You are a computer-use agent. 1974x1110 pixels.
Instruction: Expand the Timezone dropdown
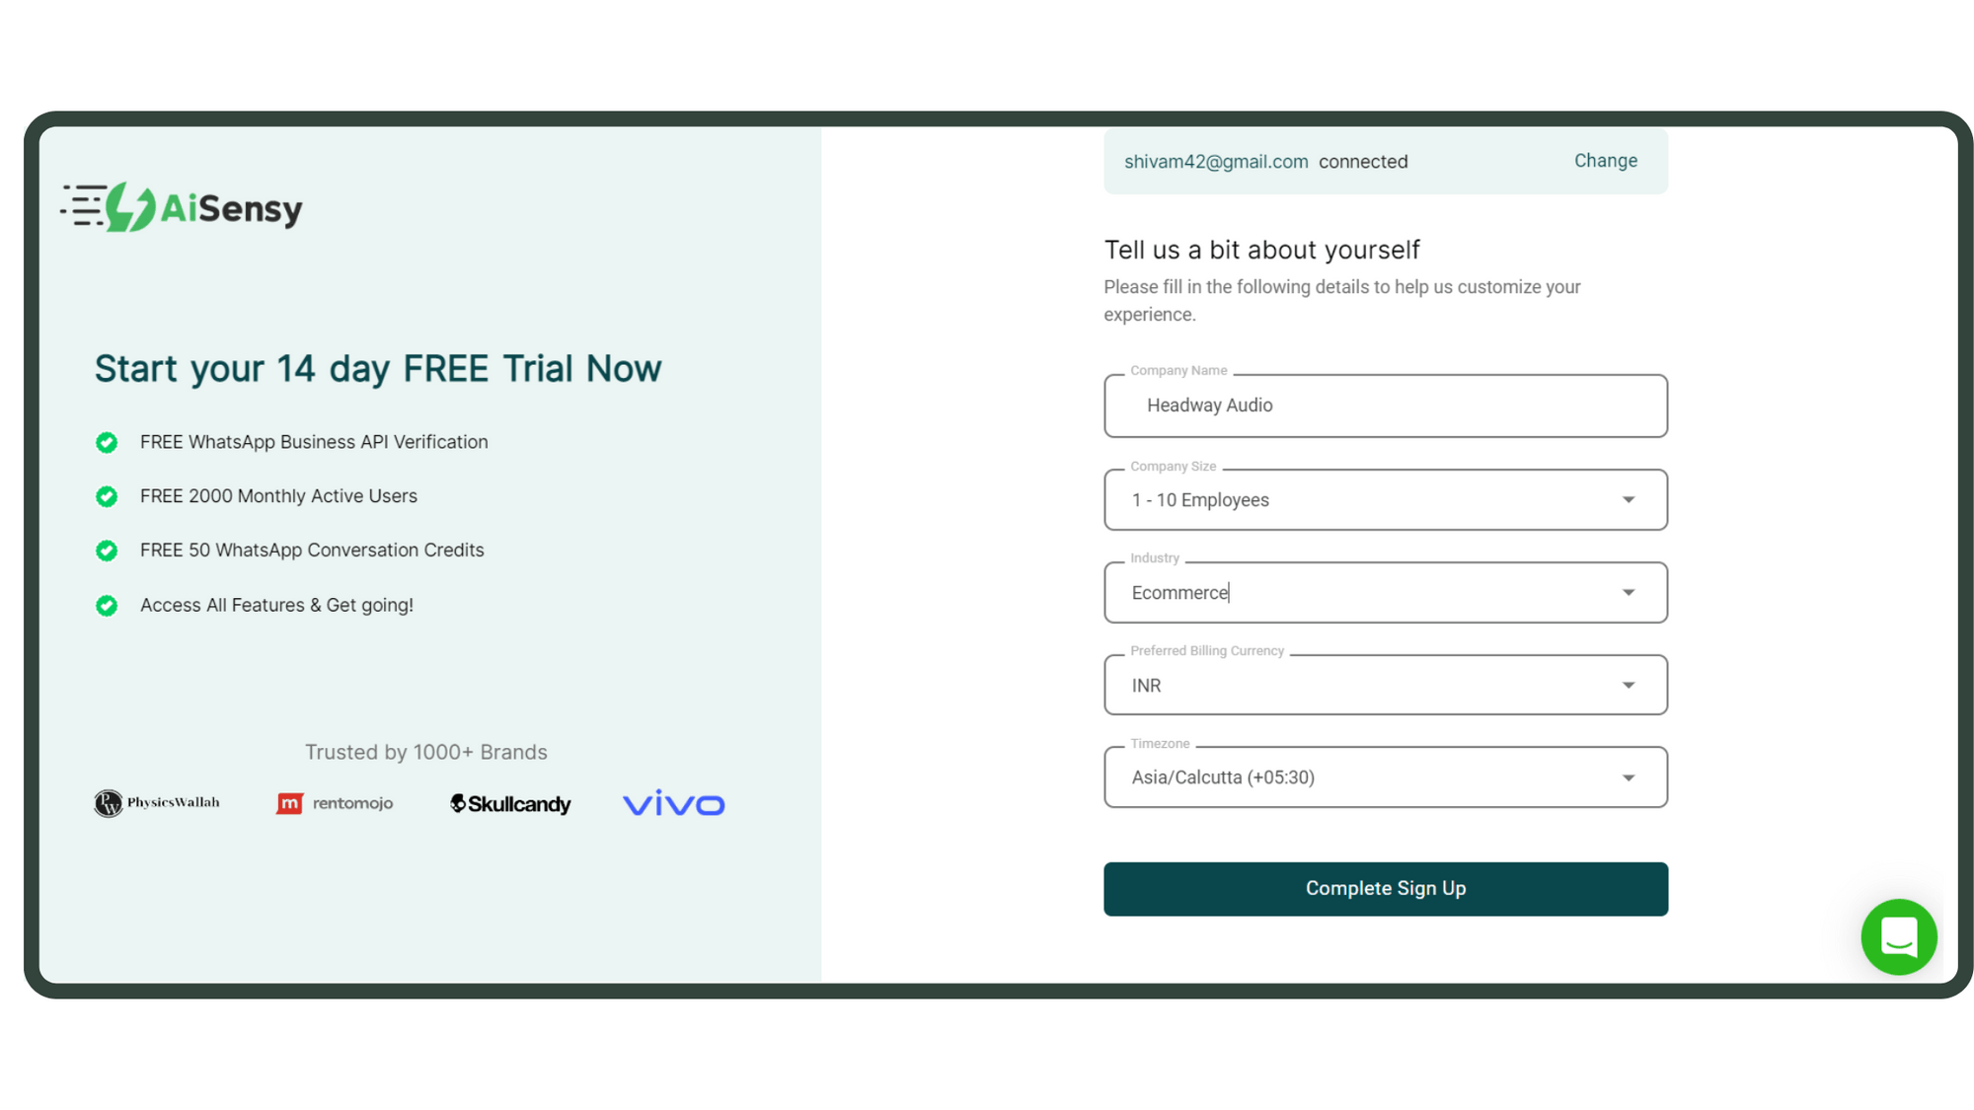1627,777
